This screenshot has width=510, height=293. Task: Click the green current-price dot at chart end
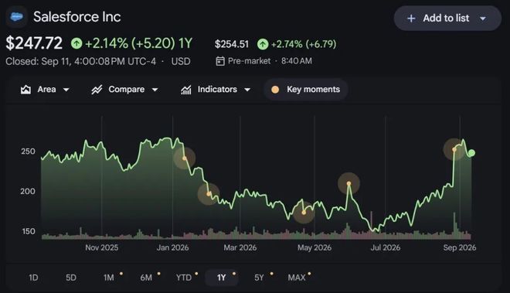[x=471, y=153]
